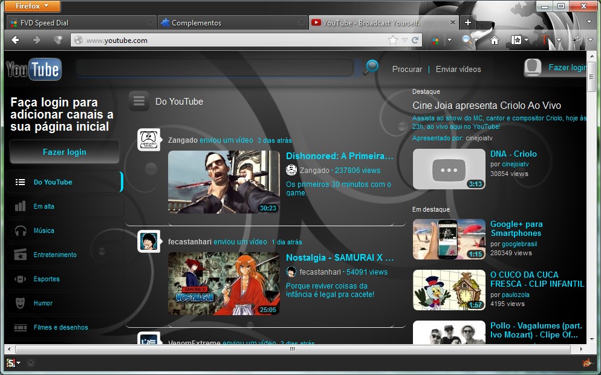Image resolution: width=601 pixels, height=375 pixels.
Task: Open a new tab with the plus button
Action: [x=467, y=22]
